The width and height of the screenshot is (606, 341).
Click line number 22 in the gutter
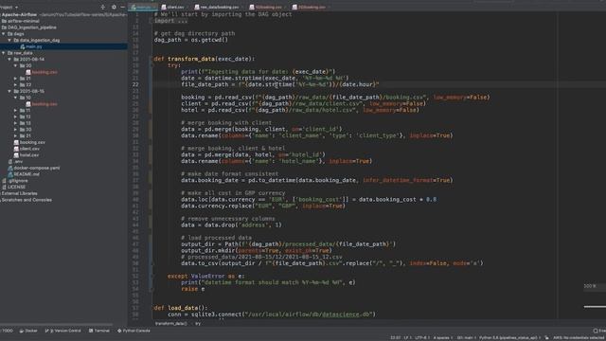click(135, 84)
